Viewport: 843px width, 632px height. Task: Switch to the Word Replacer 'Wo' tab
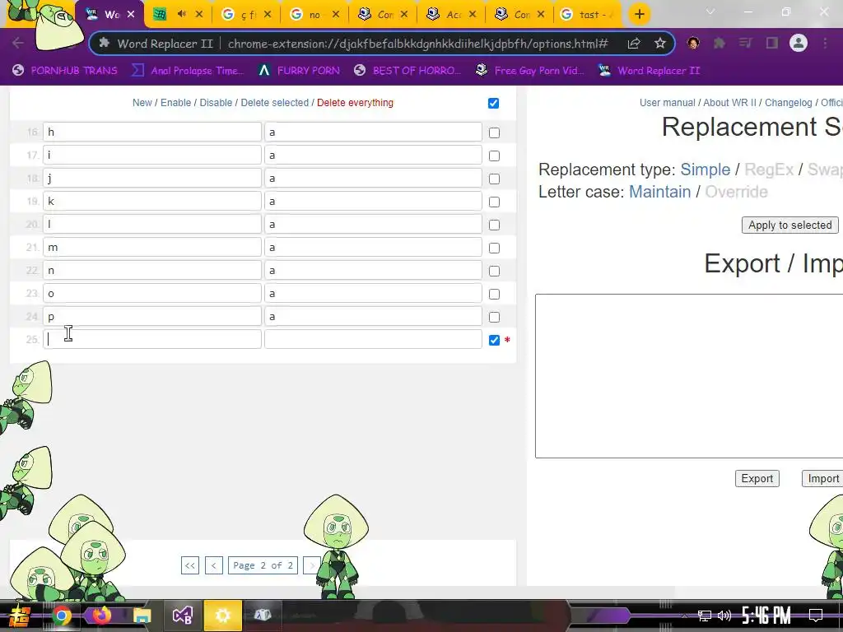pos(110,15)
